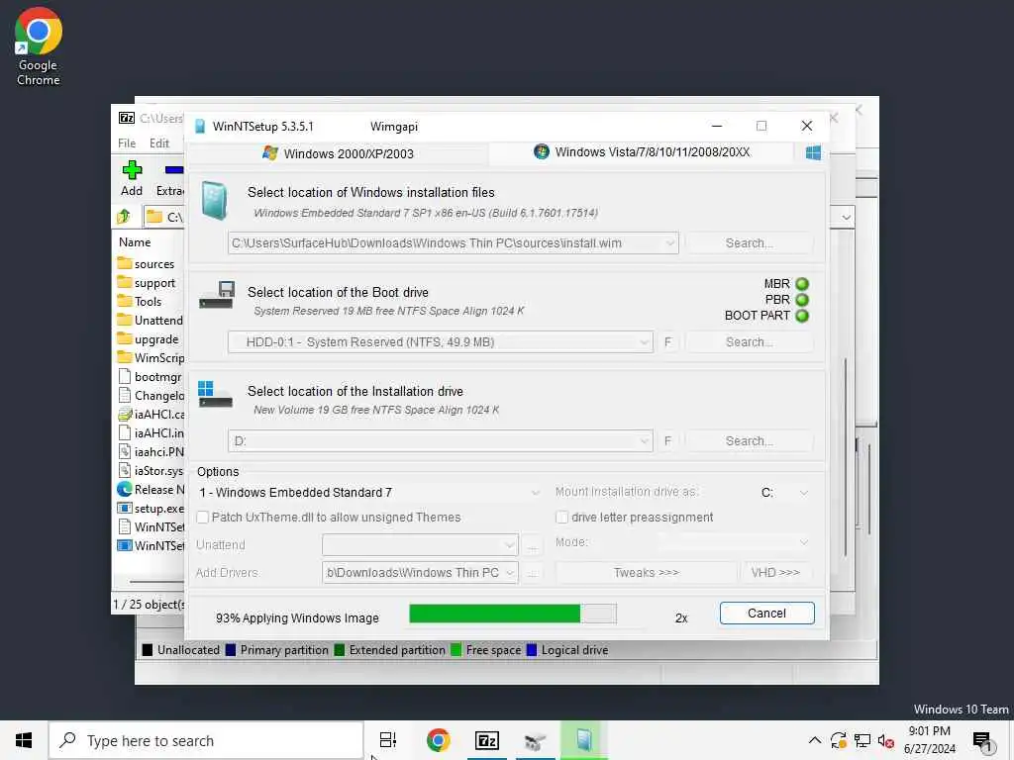Viewport: 1014px width, 760px height.
Task: Select the support folder in 7-Zip
Action: click(x=147, y=282)
